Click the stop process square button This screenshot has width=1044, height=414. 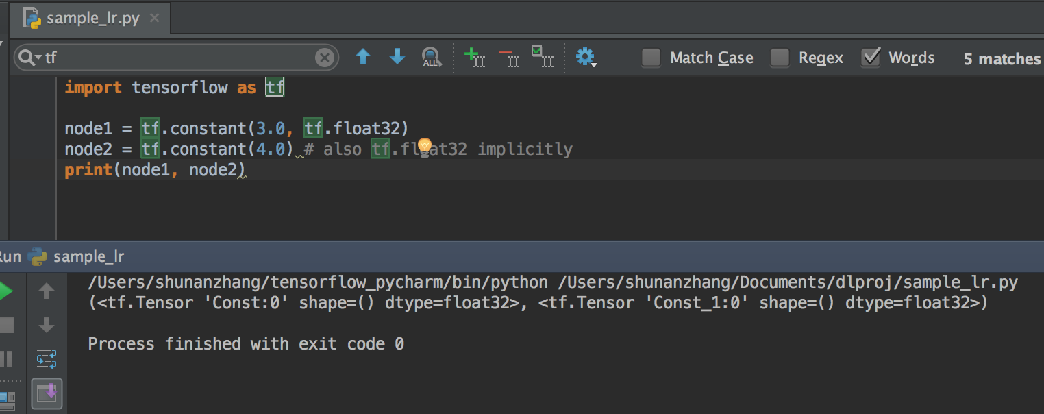tap(6, 325)
